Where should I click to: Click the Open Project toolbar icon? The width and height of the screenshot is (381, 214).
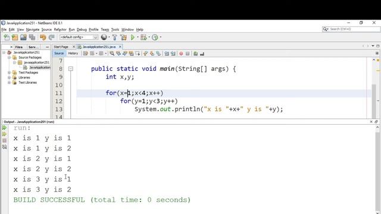[23, 37]
